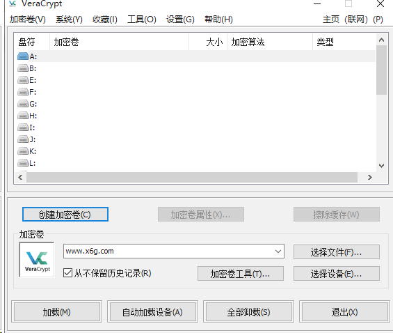The width and height of the screenshot is (393, 333).
Task: Select the I: drive icon
Action: tap(23, 127)
